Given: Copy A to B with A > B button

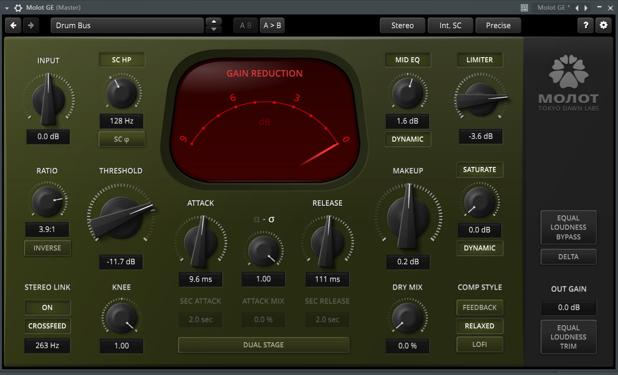Looking at the screenshot, I should (x=272, y=25).
